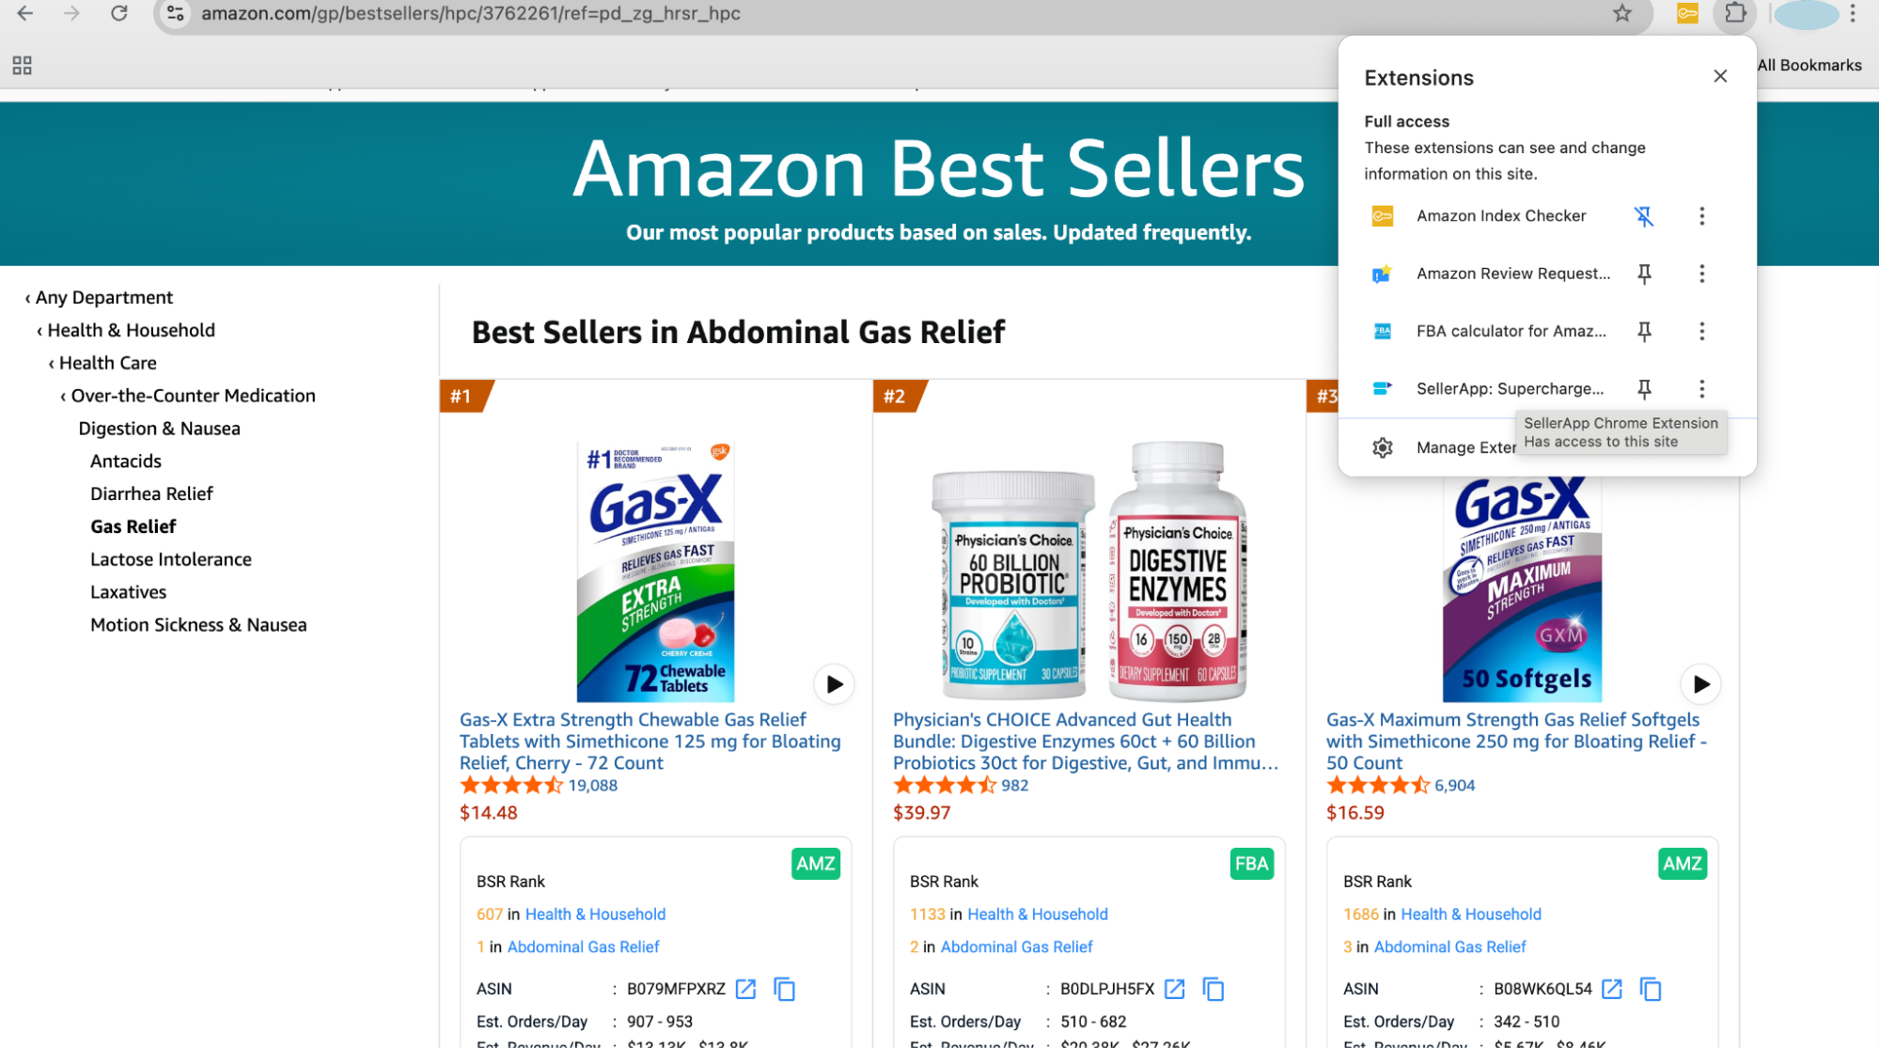Open ASIN B0DLPJH5FX in new tab icon

(1174, 989)
